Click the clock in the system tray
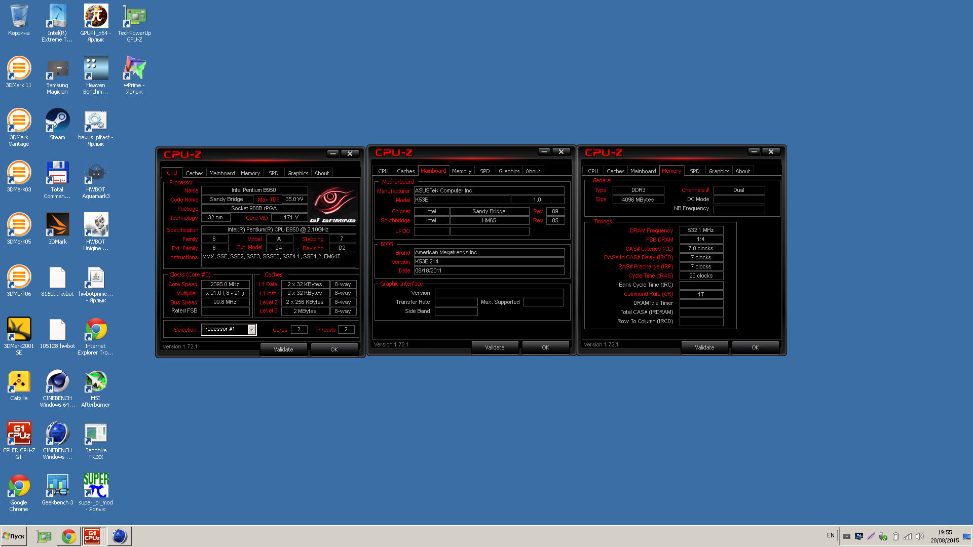This screenshot has height=547, width=973. click(944, 536)
